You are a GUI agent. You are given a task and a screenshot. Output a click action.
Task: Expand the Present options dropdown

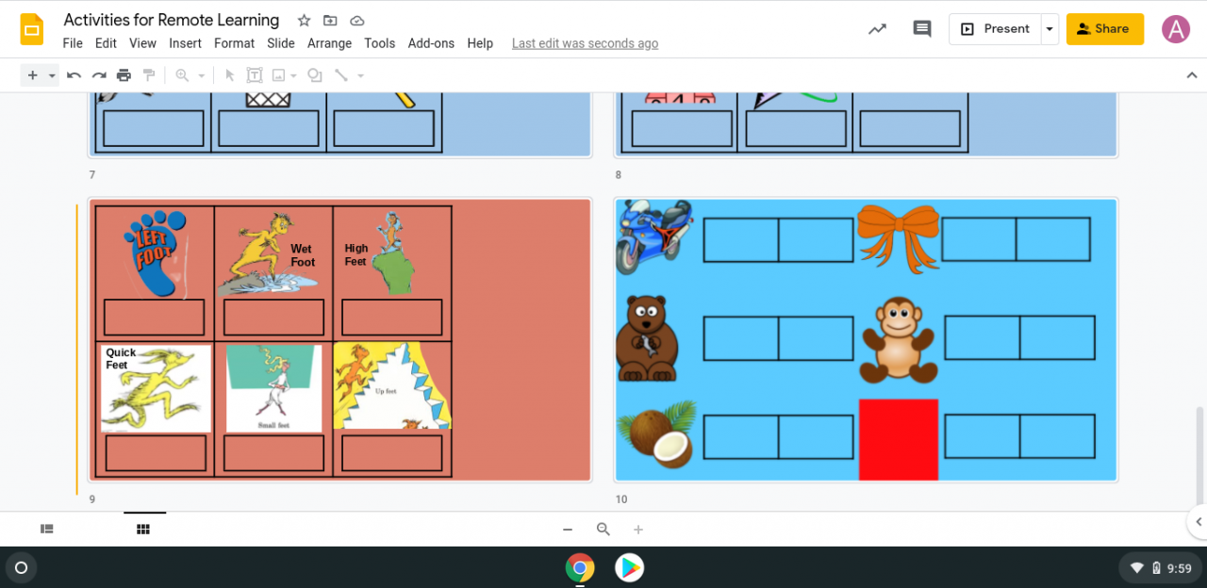[x=1050, y=29]
